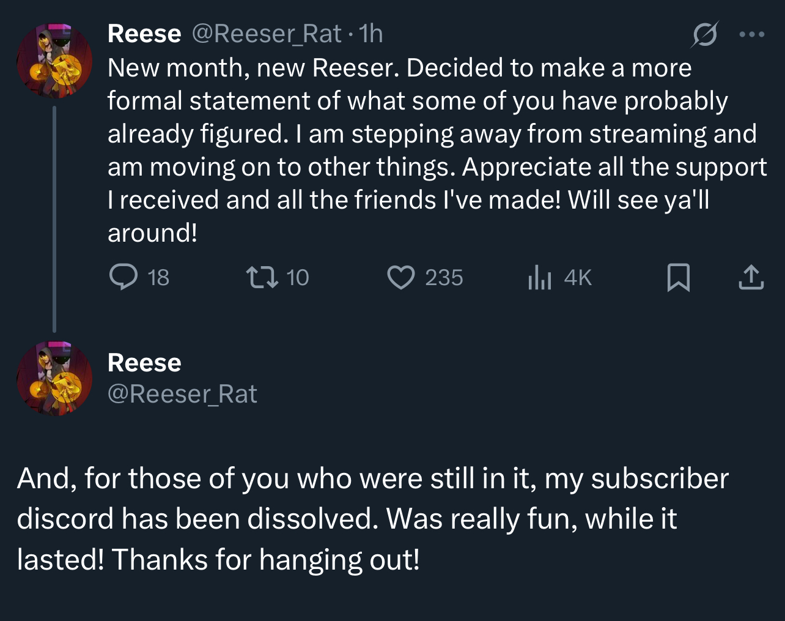Viewport: 785px width, 621px height.
Task: Click the @Reeser_Rat handle under second avatar
Action: coord(182,394)
